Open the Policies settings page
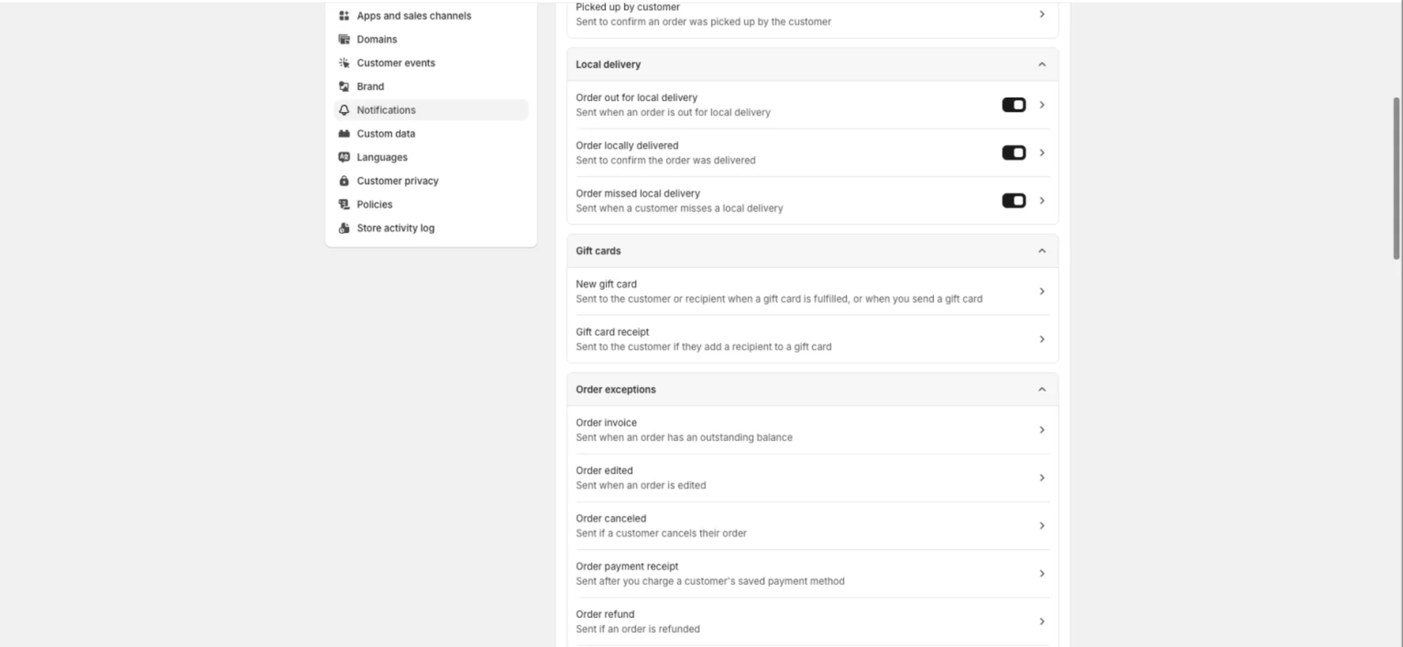Screen dimensions: 1403x647 (374, 204)
